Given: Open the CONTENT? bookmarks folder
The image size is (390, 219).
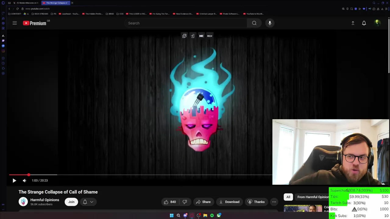Looking at the screenshot, I should (x=15, y=14).
